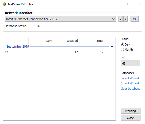Open the Network Interface dropdown

[60, 19]
